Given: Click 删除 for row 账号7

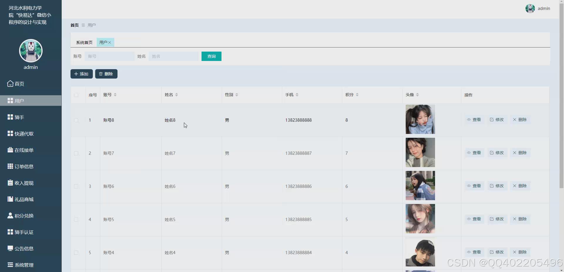Looking at the screenshot, I should pyautogui.click(x=520, y=153).
